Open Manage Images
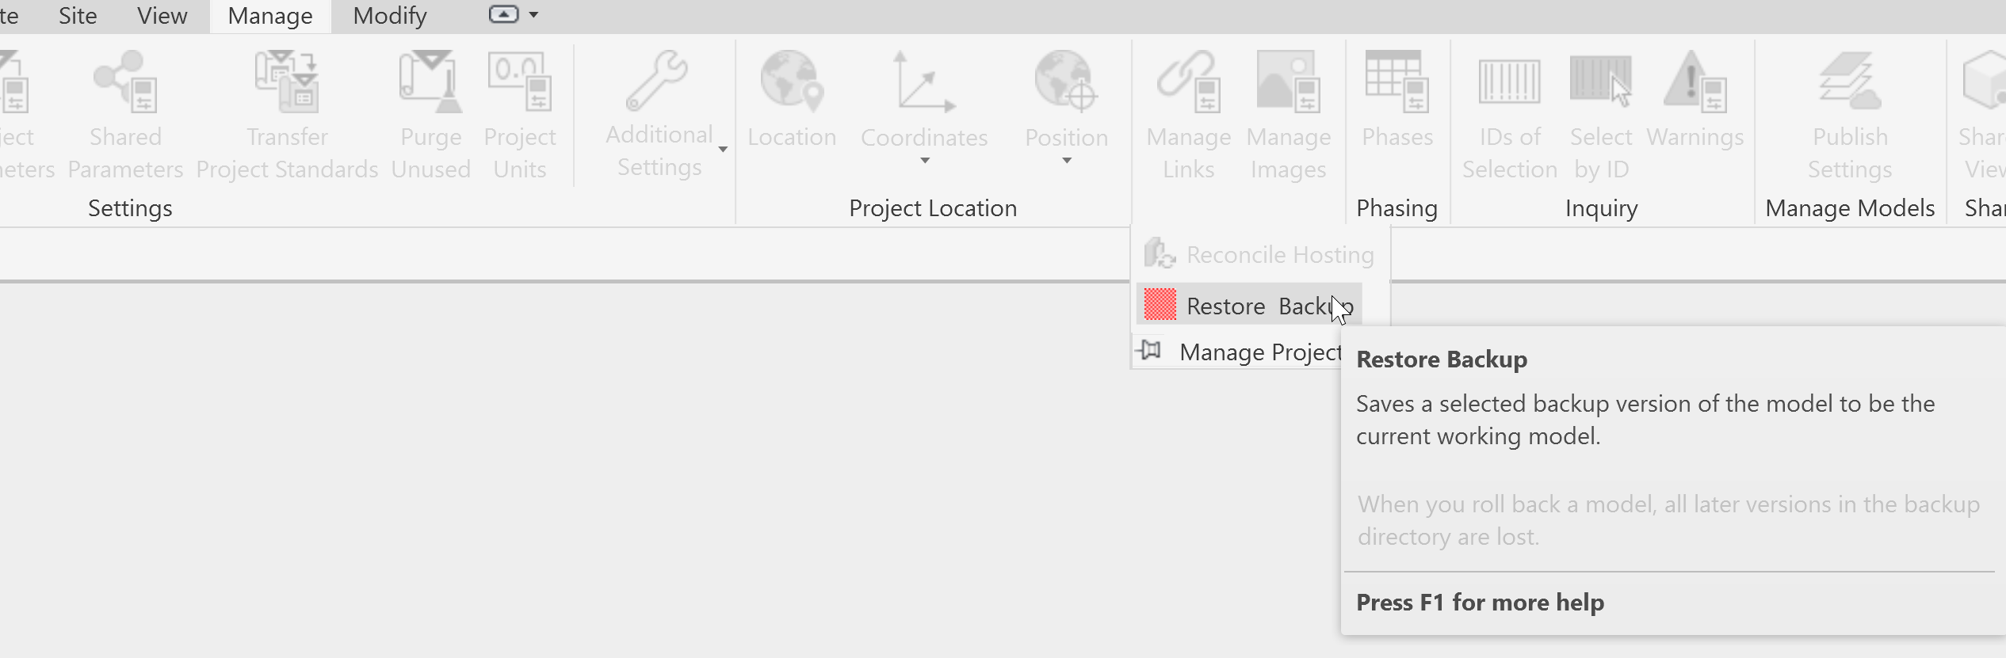 click(1288, 111)
